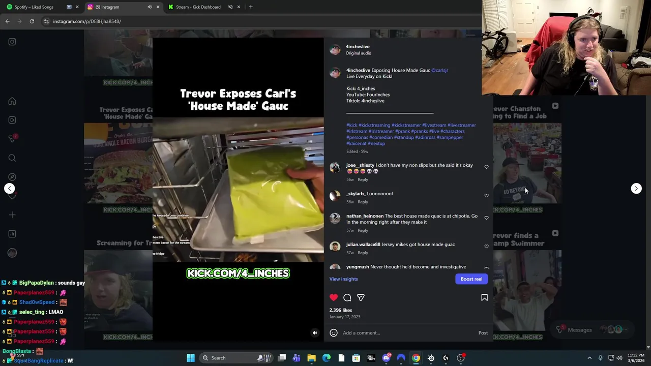Viewport: 651px width, 366px height.
Task: Click the Create plus icon in sidebar
Action: click(x=12, y=215)
